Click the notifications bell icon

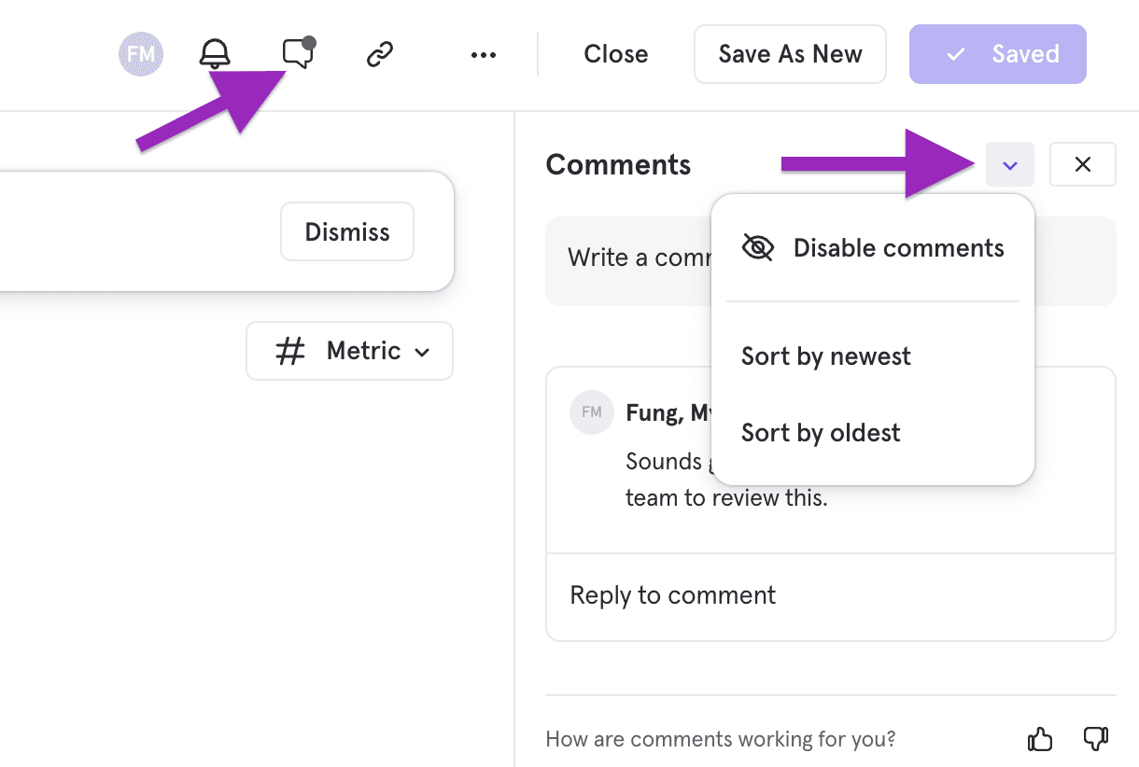click(x=216, y=54)
